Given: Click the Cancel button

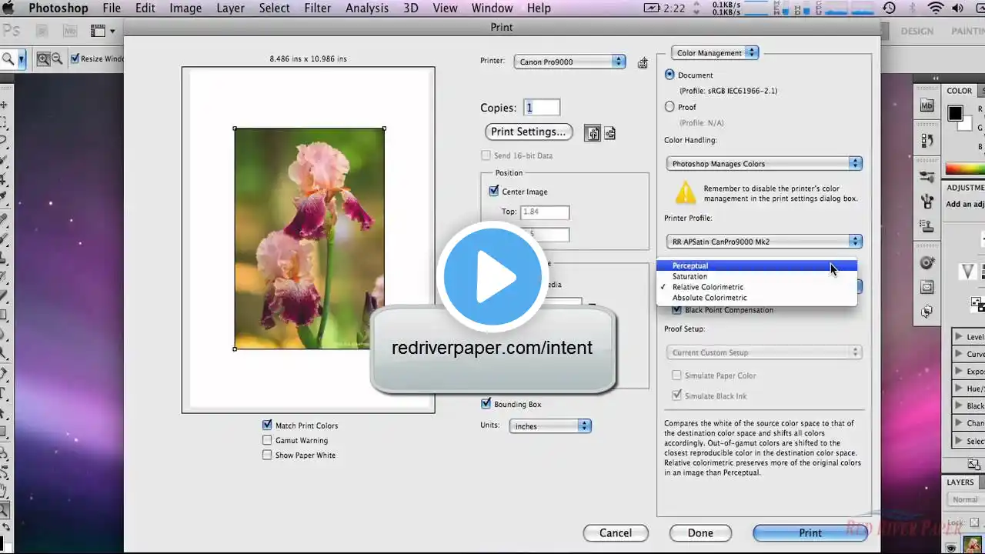Looking at the screenshot, I should (616, 532).
